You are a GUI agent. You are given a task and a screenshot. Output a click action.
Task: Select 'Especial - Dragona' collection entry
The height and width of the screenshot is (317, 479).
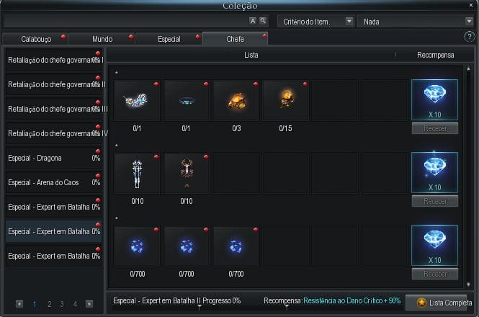coord(54,158)
